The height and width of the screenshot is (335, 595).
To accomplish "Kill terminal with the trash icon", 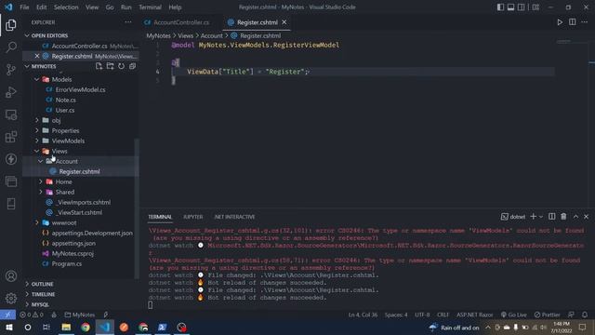I will pos(563,217).
